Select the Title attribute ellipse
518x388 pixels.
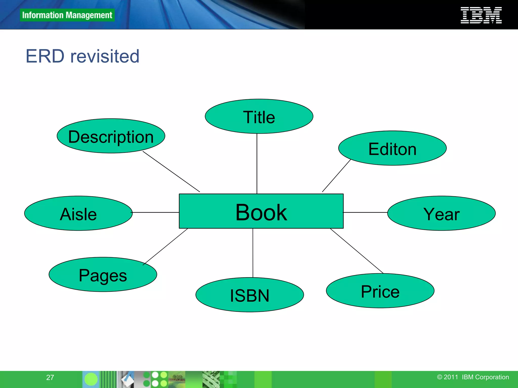click(259, 116)
